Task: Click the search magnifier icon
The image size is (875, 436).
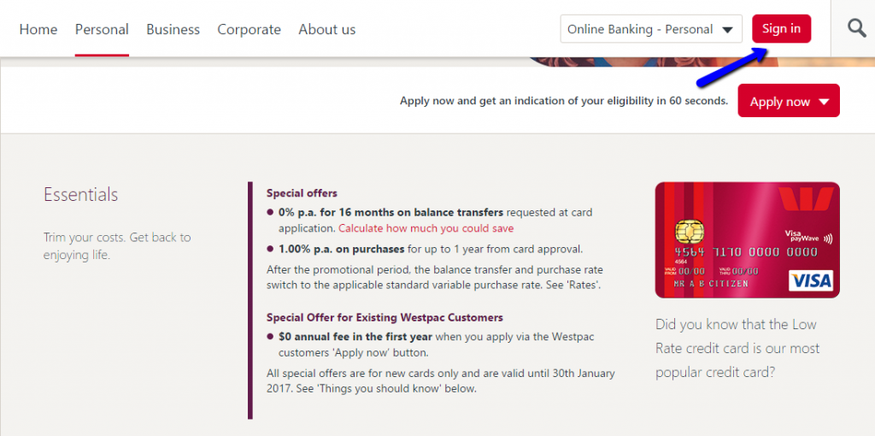Action: click(x=856, y=28)
